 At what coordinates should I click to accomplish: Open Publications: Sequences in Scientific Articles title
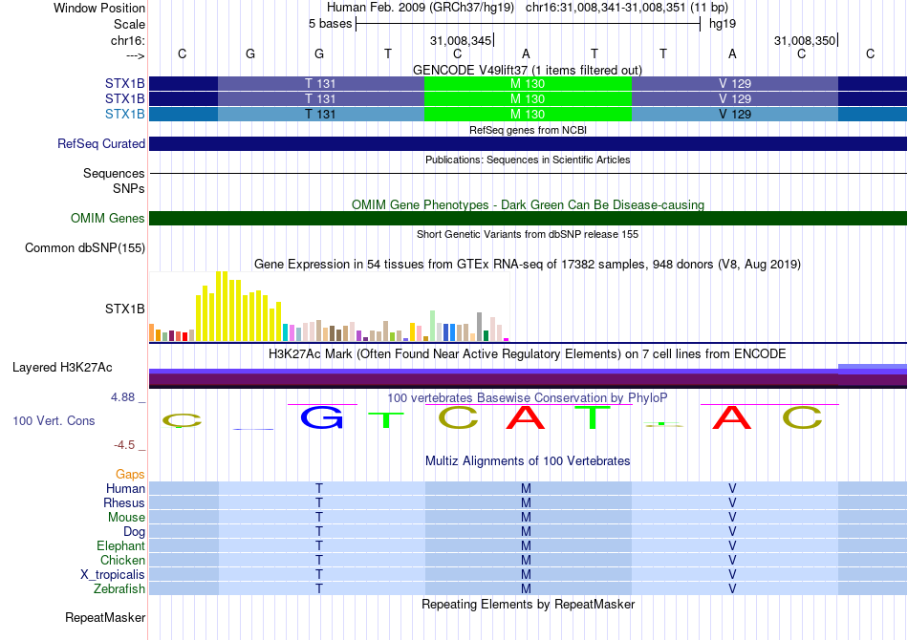pyautogui.click(x=528, y=160)
